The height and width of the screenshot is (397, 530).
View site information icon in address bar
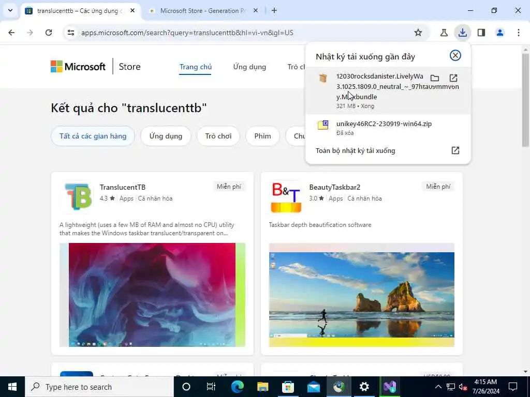pos(70,33)
